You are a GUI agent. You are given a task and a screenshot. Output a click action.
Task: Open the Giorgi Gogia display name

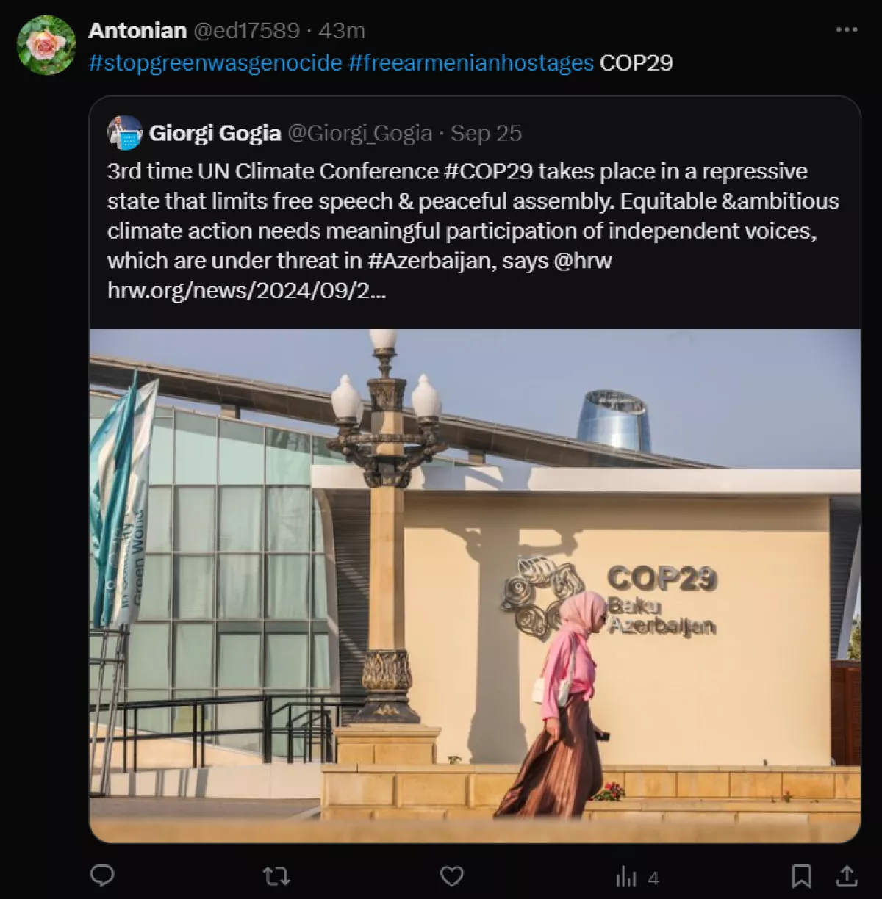[215, 133]
